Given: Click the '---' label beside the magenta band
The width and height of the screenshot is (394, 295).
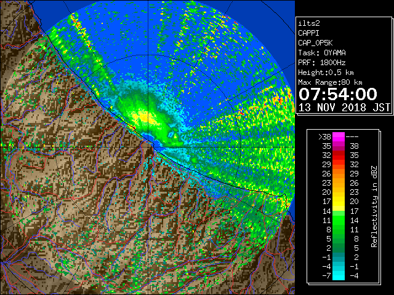Looking at the screenshot, I should point(352,136).
